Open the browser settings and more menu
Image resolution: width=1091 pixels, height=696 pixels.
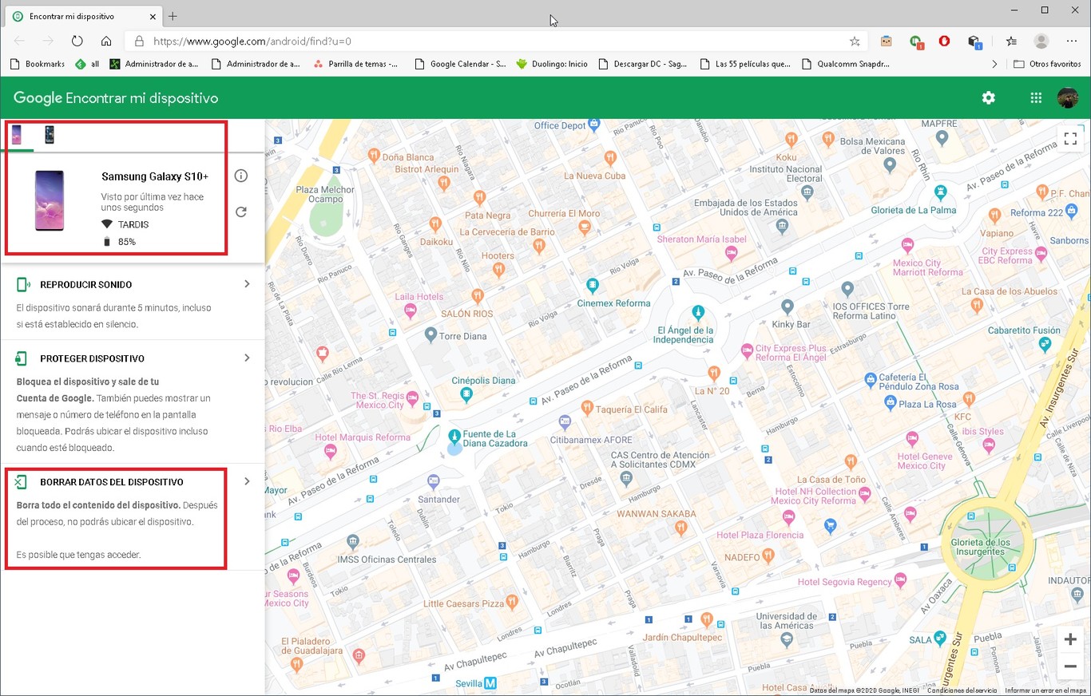click(1073, 41)
